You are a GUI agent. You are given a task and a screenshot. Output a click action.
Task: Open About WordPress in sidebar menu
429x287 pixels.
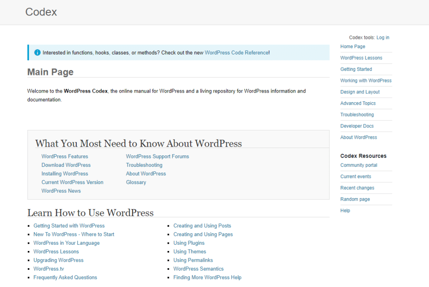click(359, 137)
